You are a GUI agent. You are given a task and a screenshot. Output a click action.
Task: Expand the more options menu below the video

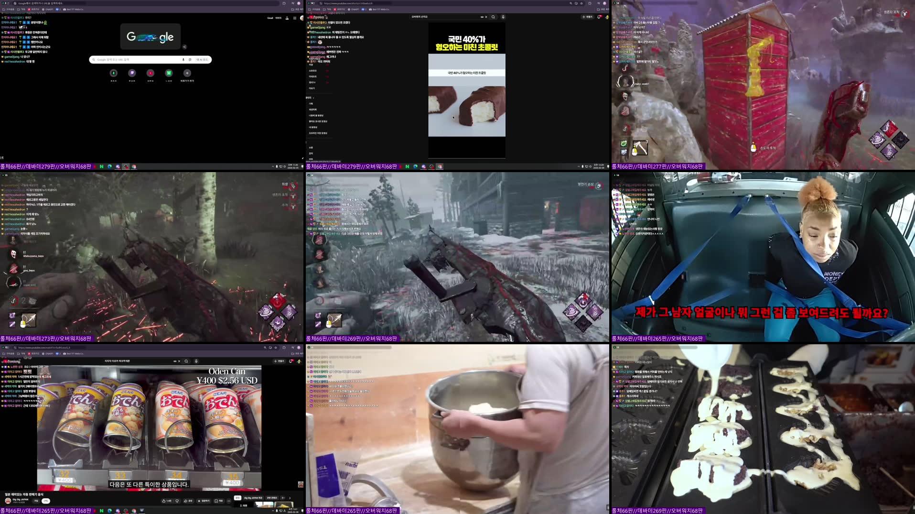[228, 501]
